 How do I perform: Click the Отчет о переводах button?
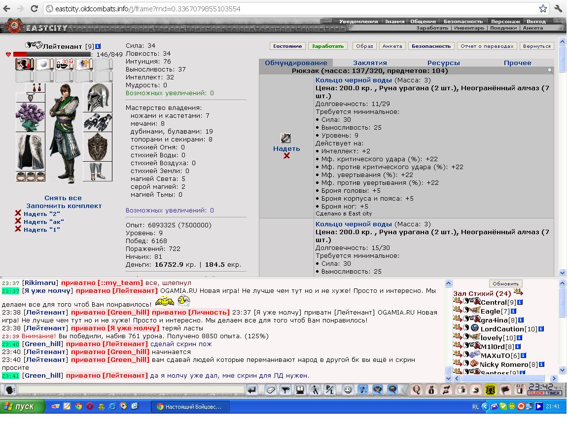pos(487,46)
